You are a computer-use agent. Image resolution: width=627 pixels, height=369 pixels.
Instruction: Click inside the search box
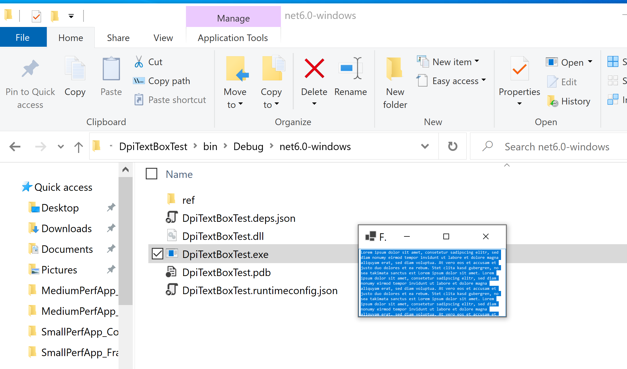pyautogui.click(x=557, y=146)
